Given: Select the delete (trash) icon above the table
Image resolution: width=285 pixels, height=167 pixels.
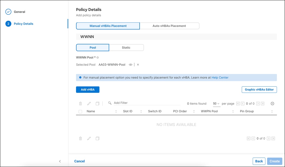Looking at the screenshot, I should 80,103.
